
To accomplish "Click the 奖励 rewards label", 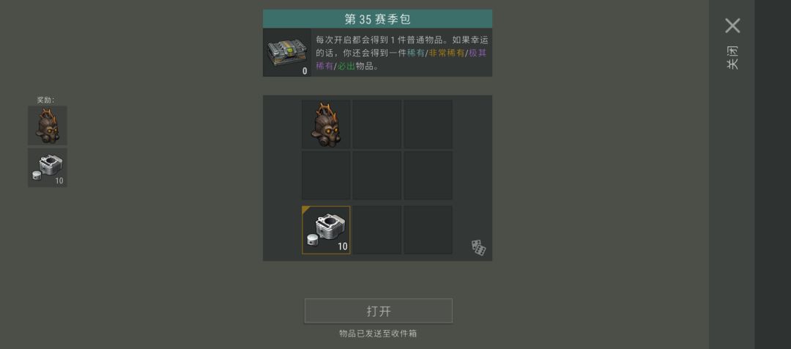I will point(46,100).
